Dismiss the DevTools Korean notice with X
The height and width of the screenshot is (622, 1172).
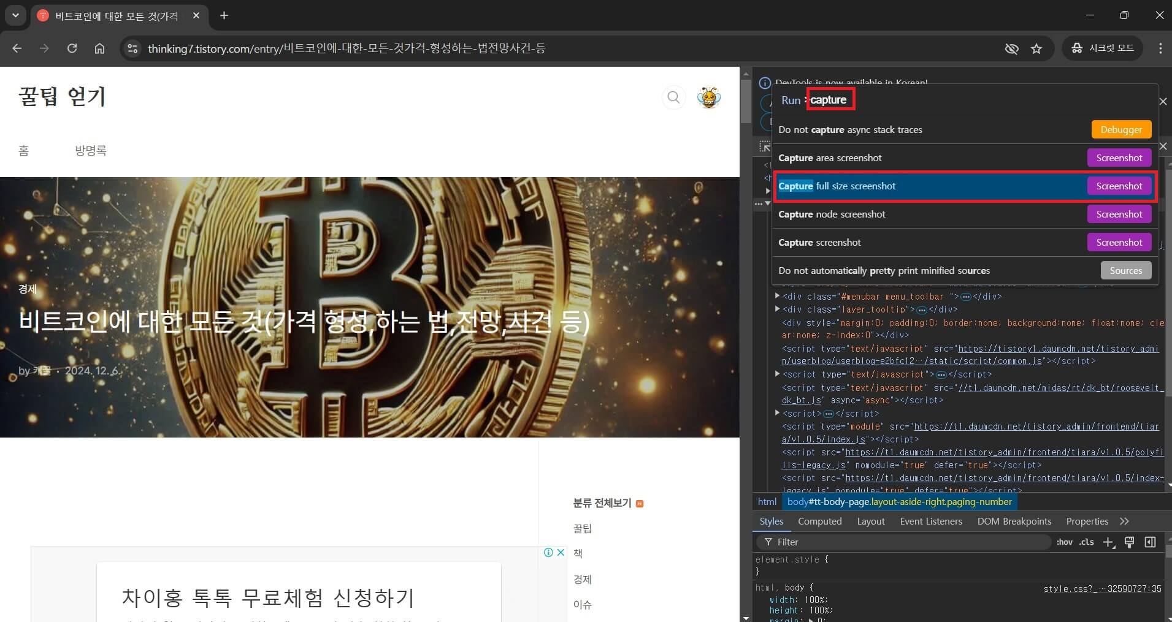click(x=1163, y=101)
